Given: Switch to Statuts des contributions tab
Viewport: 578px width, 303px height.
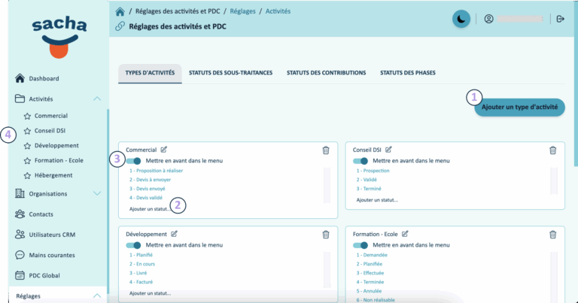Looking at the screenshot, I should (326, 73).
